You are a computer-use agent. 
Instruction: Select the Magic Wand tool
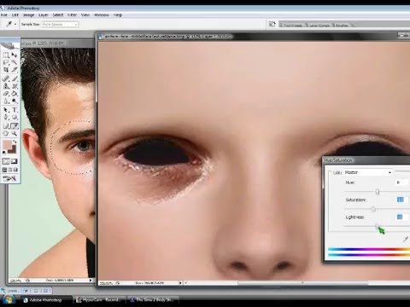click(15, 62)
